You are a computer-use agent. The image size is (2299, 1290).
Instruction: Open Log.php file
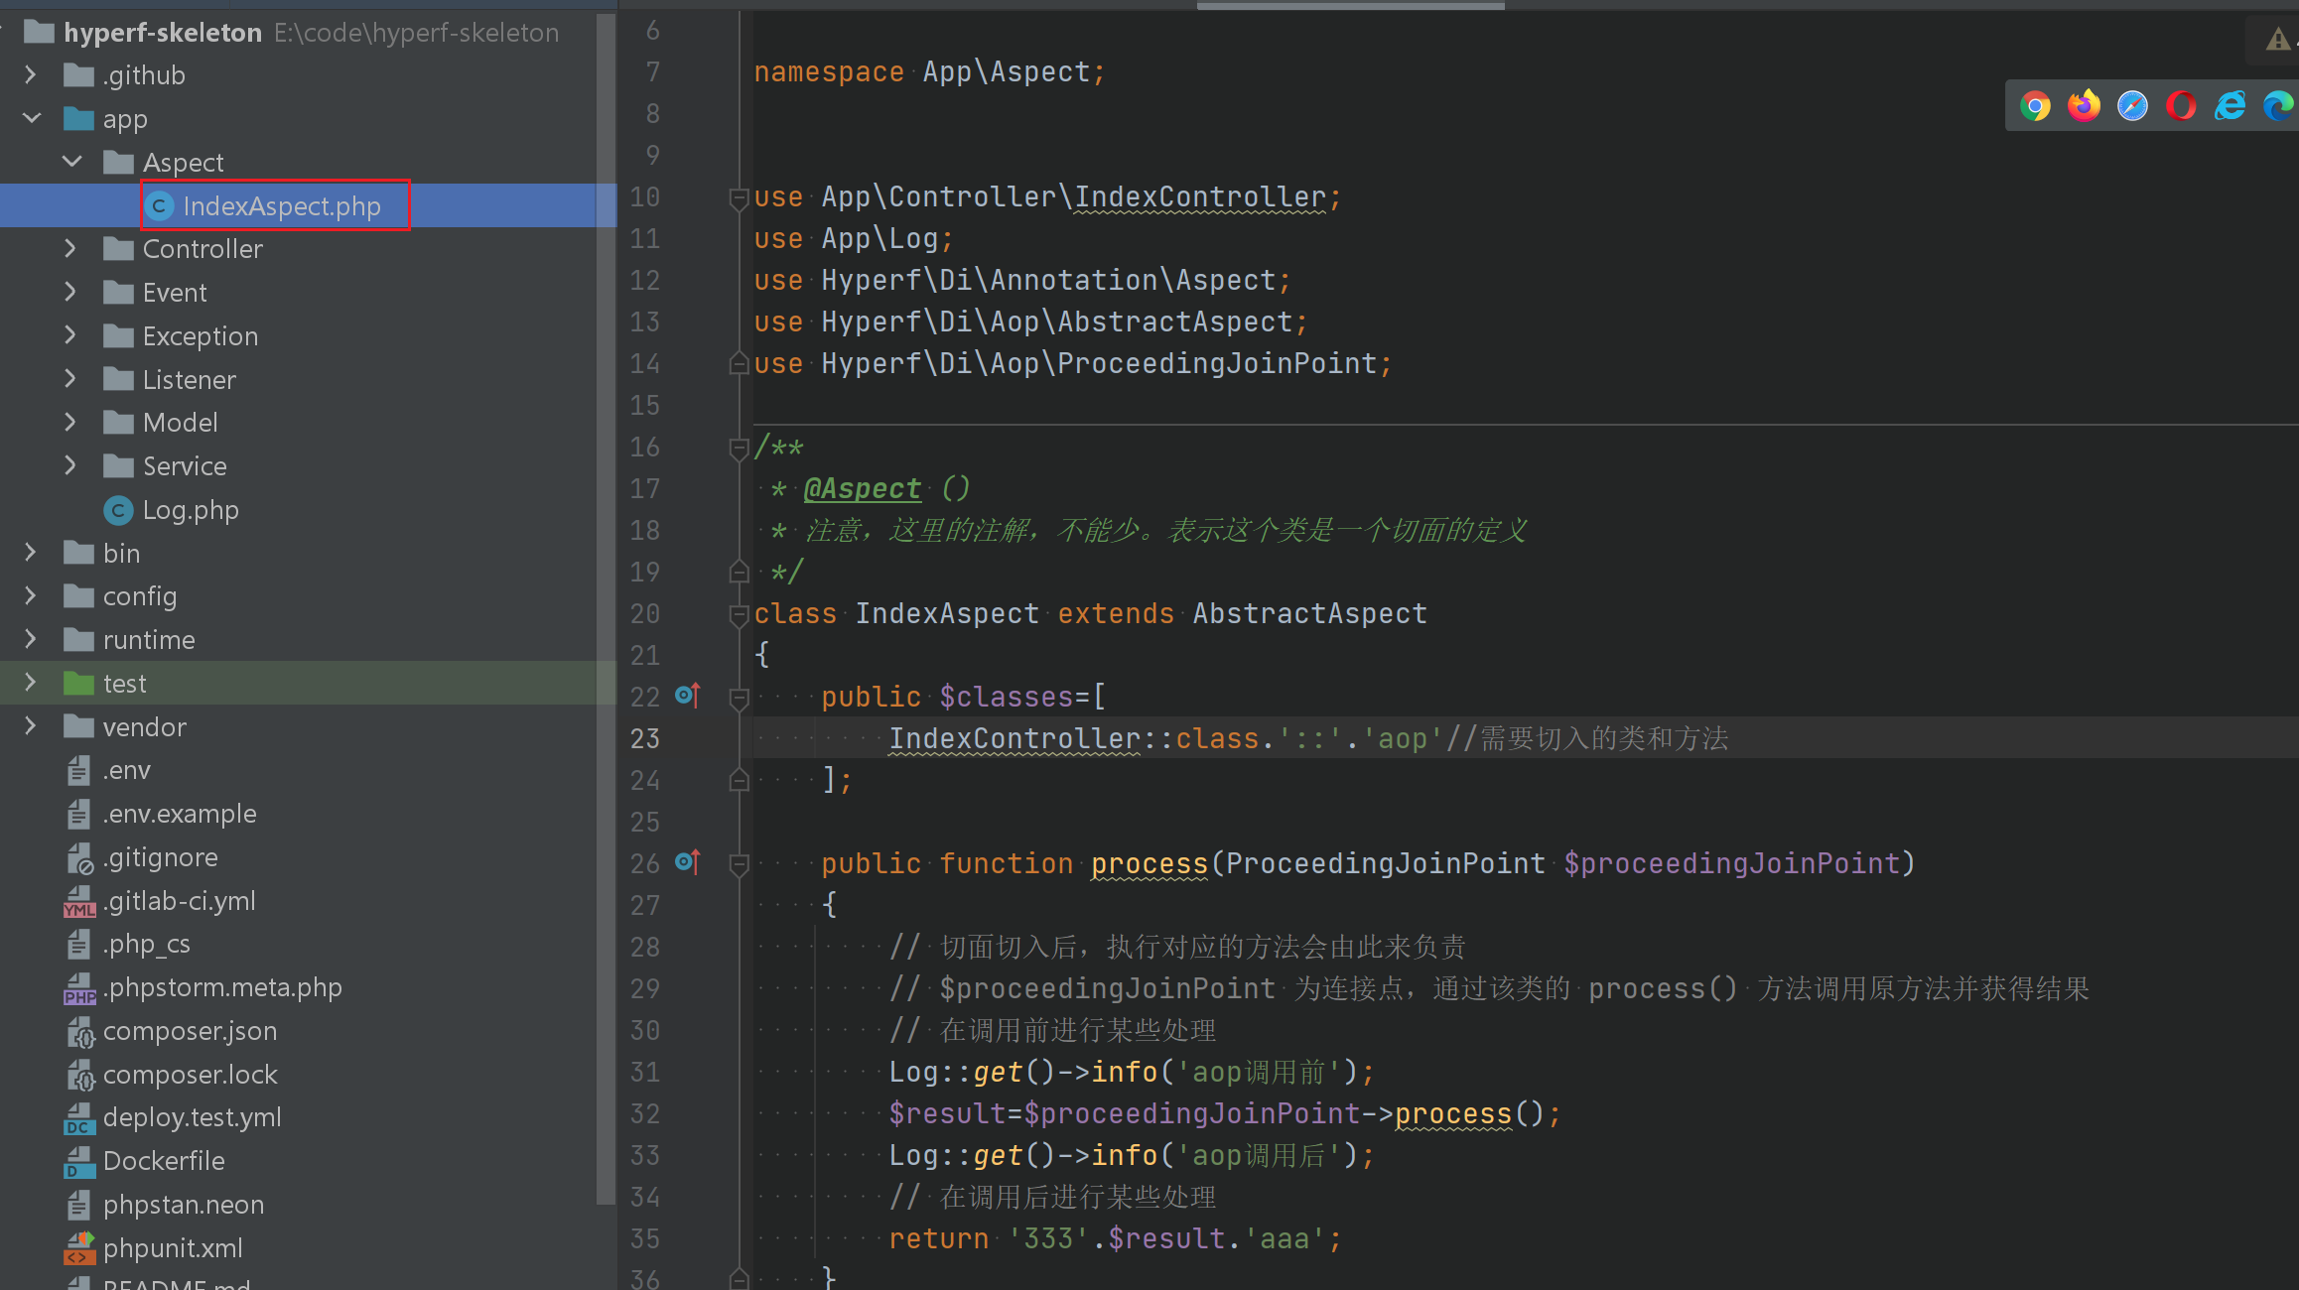(191, 510)
